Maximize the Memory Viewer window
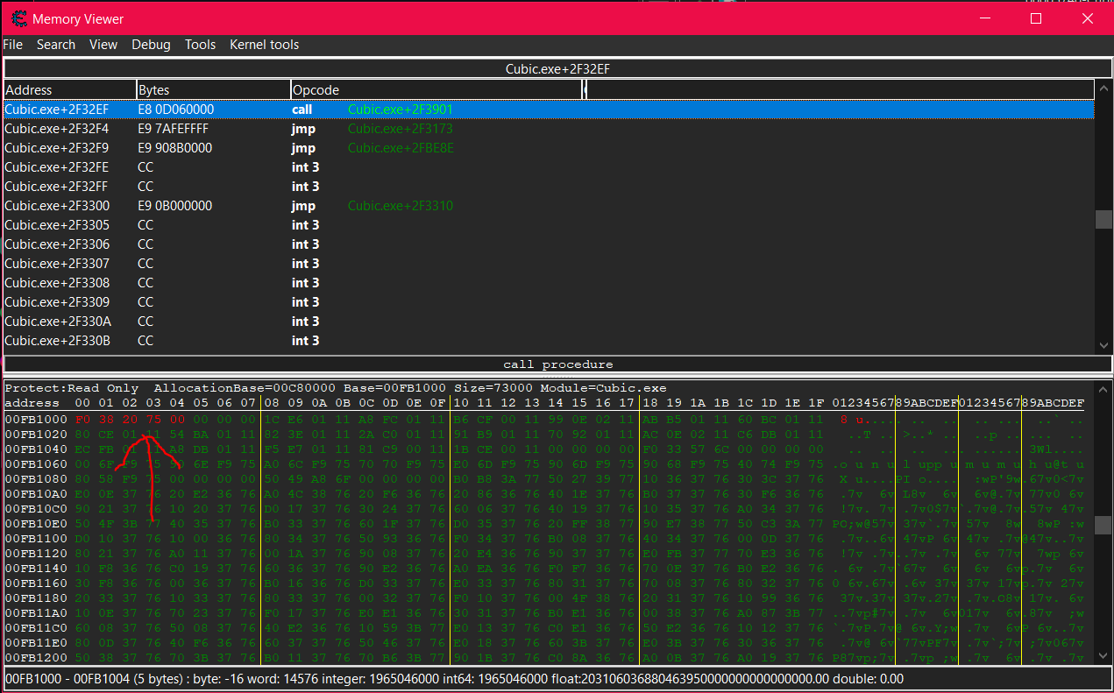Viewport: 1114px width, 693px height. click(x=1036, y=18)
